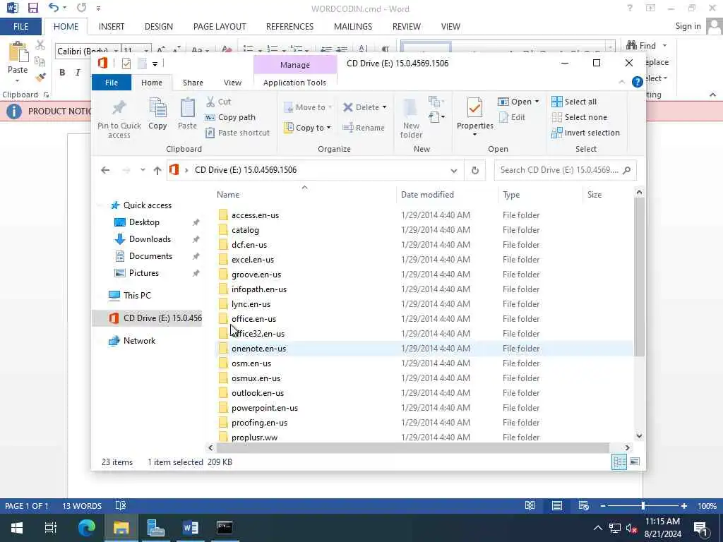Screen dimensions: 723x542
Task: Open the Explorer File tab
Action: pos(112,83)
